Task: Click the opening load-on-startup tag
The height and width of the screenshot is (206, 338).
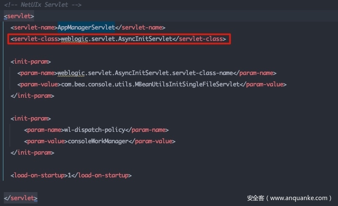Action: 39,175
